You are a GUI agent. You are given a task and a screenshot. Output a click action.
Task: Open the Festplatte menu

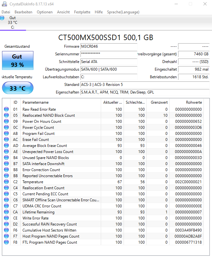point(82,12)
